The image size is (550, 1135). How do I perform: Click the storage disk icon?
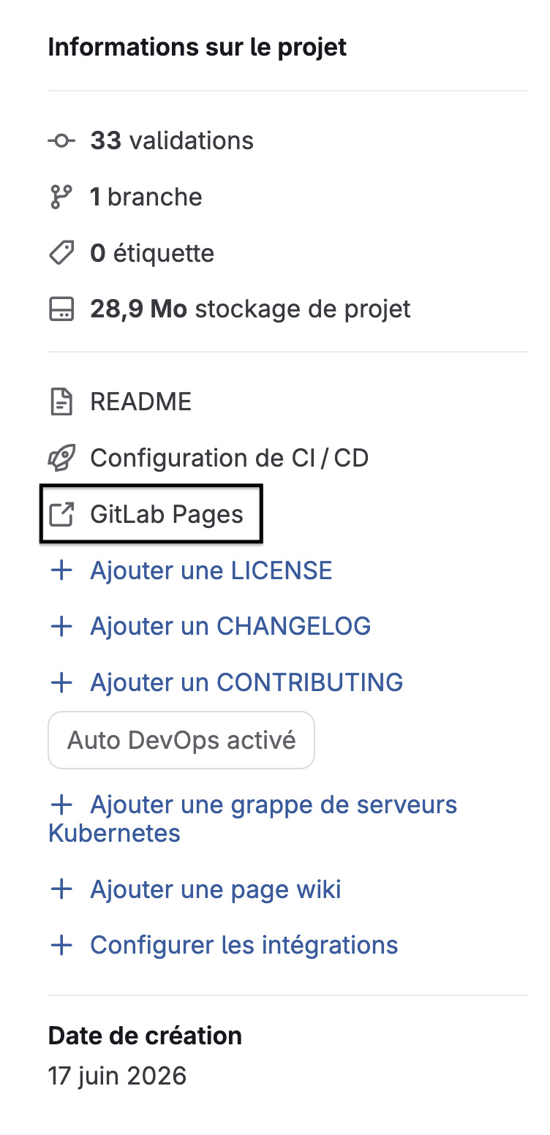[x=61, y=309]
